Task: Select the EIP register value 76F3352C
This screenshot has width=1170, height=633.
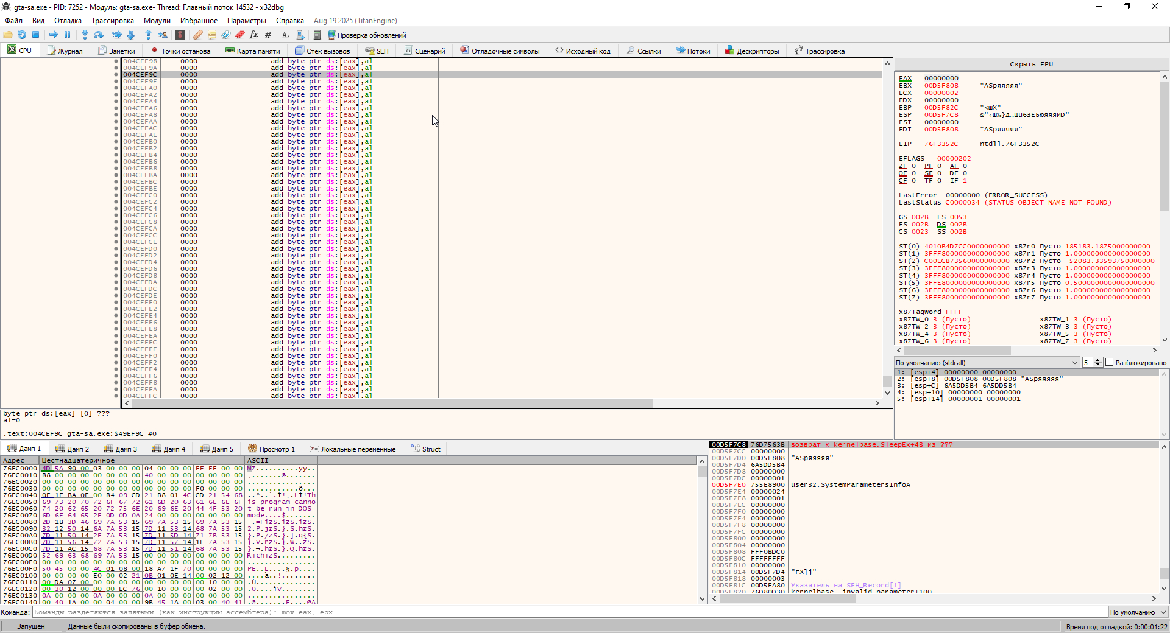Action: click(941, 144)
